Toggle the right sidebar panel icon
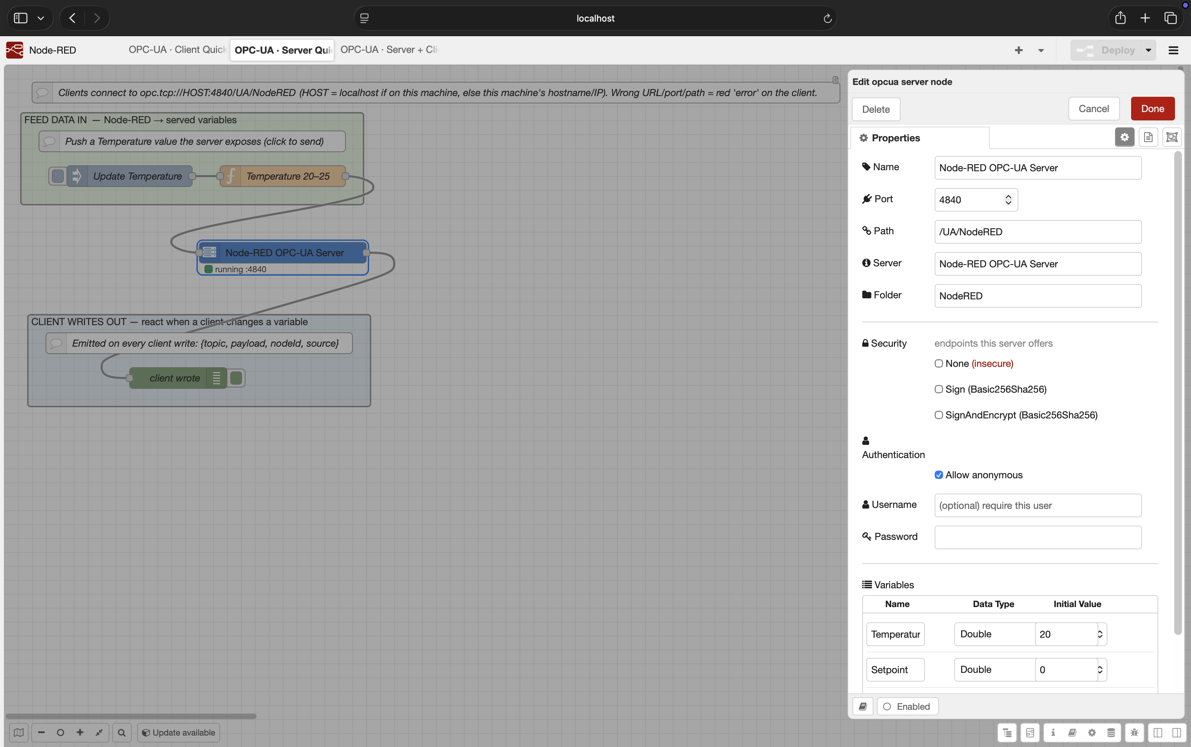1191x747 pixels. (x=1177, y=733)
